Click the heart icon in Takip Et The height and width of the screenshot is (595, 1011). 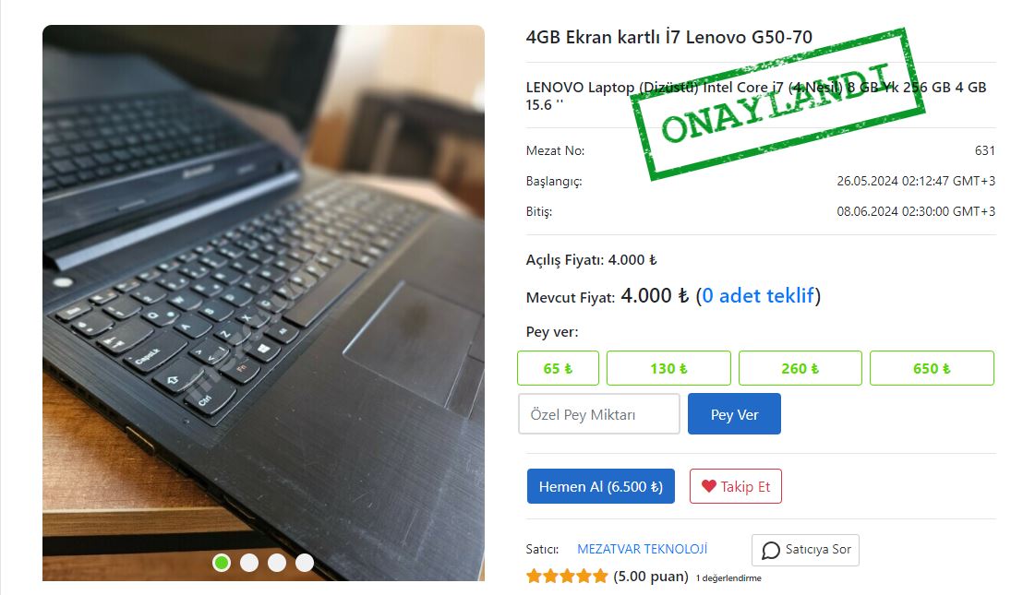[x=708, y=486]
